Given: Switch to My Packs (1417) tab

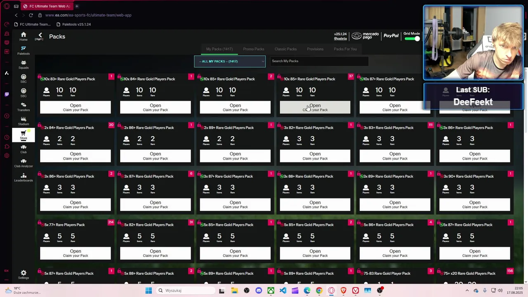Looking at the screenshot, I should pos(219,49).
